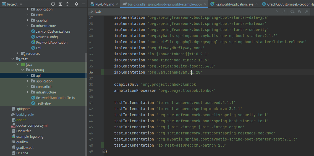This screenshot has width=314, height=156.
Task: Click the fold marker at closing brace
Action: [103, 151]
